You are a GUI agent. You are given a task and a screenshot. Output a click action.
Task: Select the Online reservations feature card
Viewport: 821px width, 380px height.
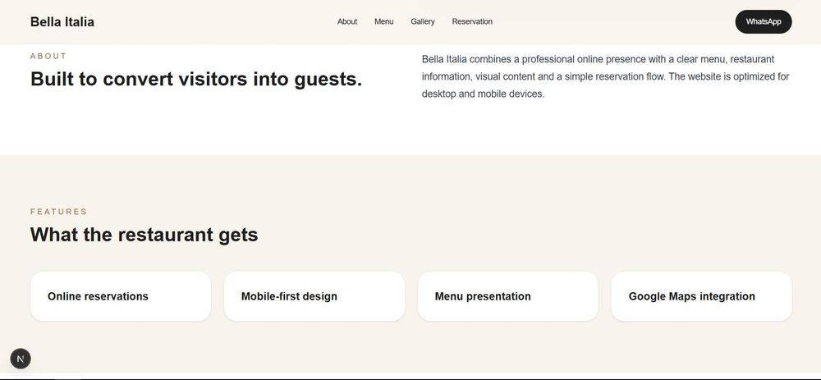[x=121, y=296]
